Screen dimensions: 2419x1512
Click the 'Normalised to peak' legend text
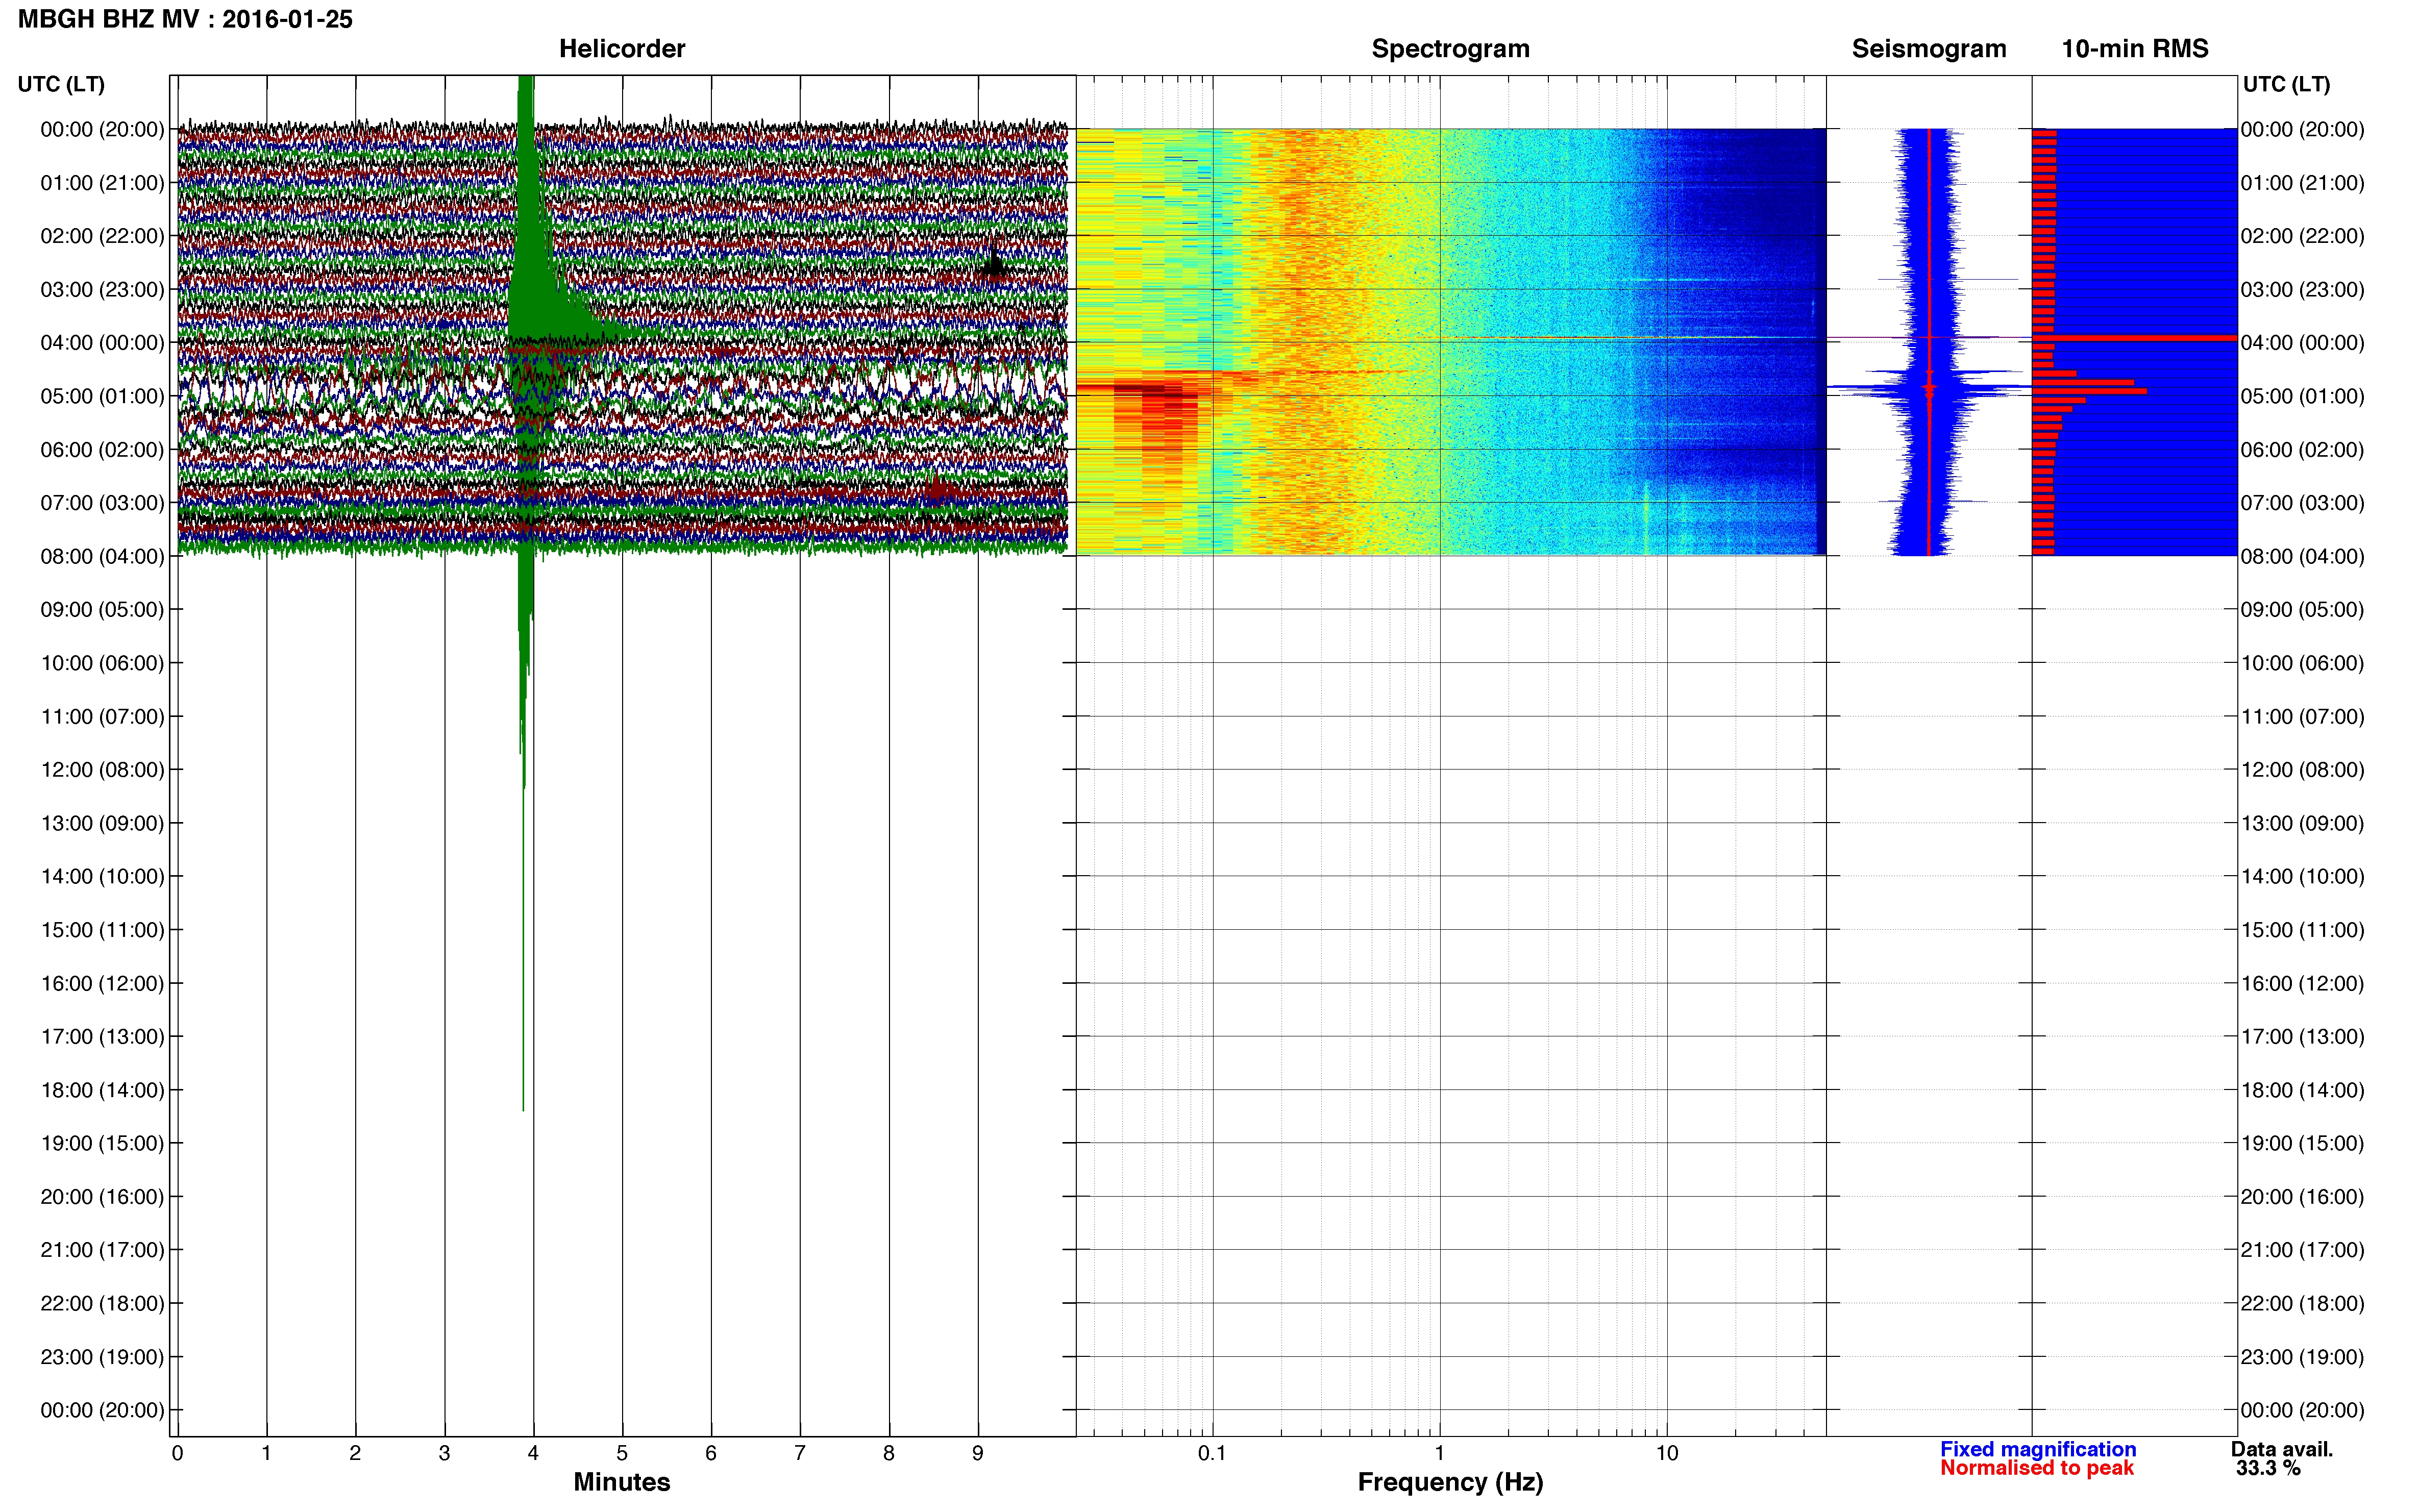pyautogui.click(x=2037, y=1468)
